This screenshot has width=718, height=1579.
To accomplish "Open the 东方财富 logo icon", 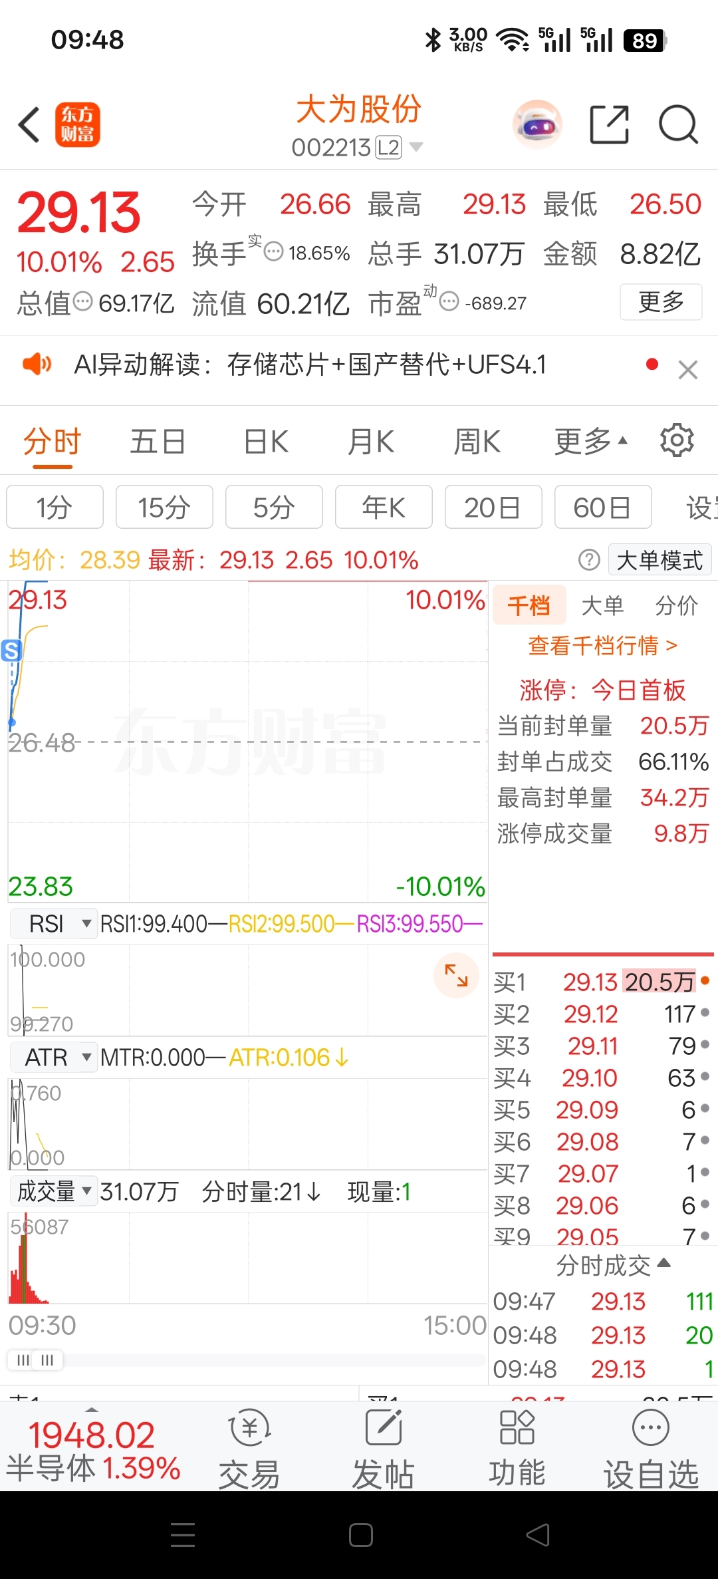I will pos(78,124).
